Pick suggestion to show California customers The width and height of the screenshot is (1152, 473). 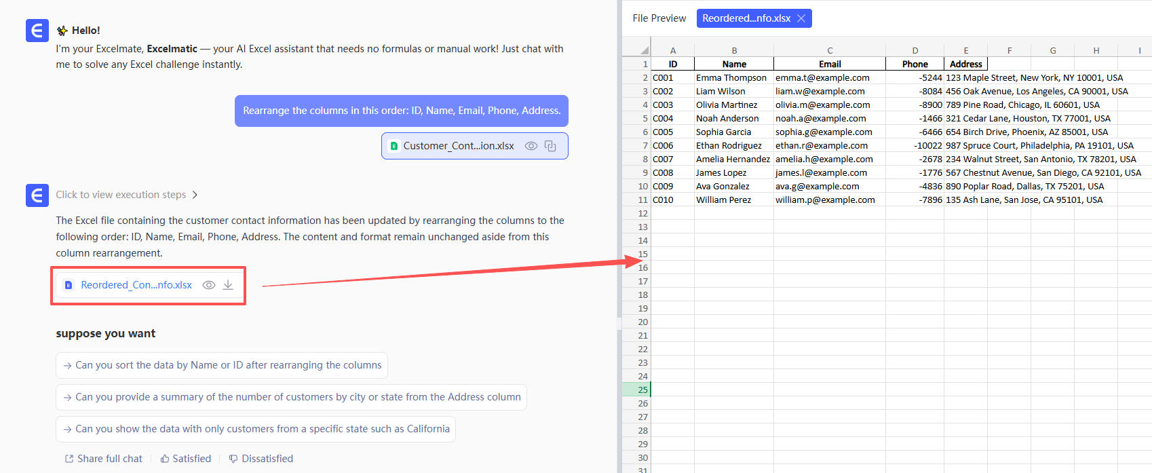256,429
